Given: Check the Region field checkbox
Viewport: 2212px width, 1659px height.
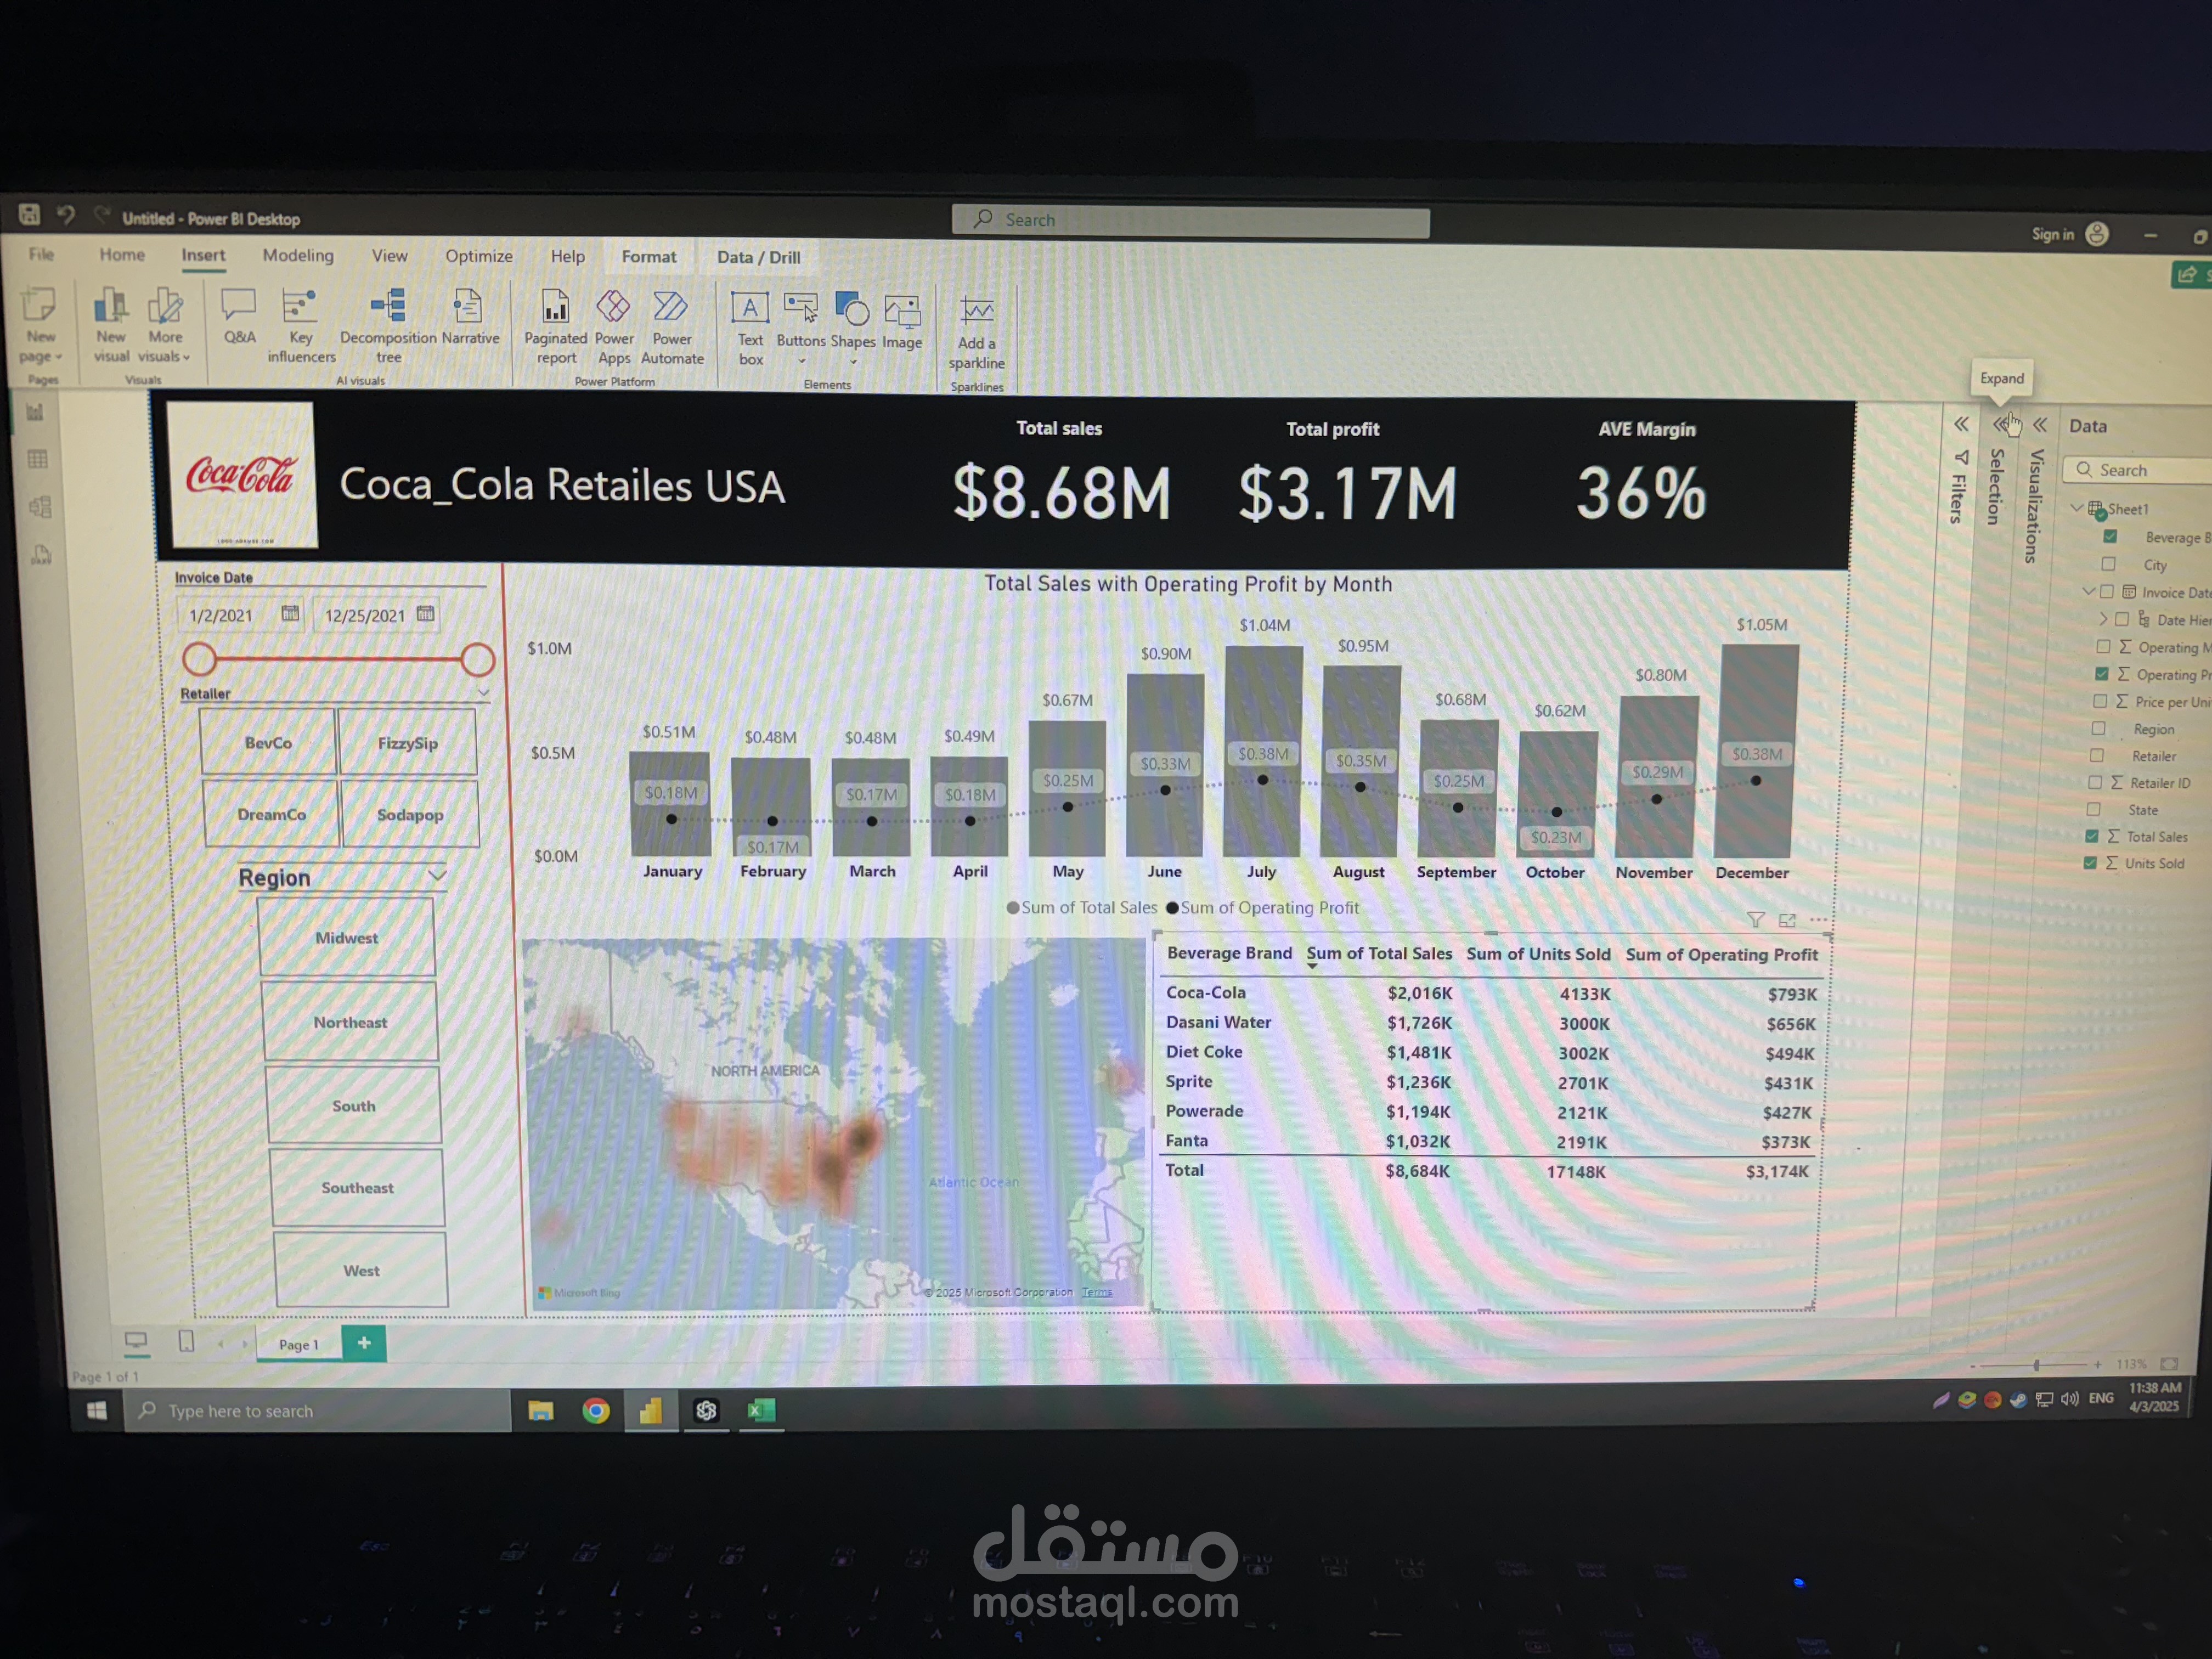Looking at the screenshot, I should [x=2098, y=728].
